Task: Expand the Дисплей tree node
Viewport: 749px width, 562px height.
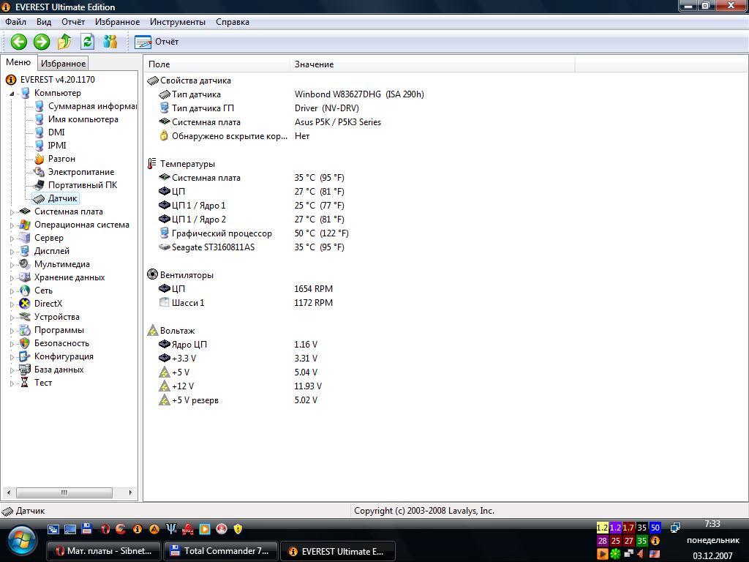Action: pos(12,252)
